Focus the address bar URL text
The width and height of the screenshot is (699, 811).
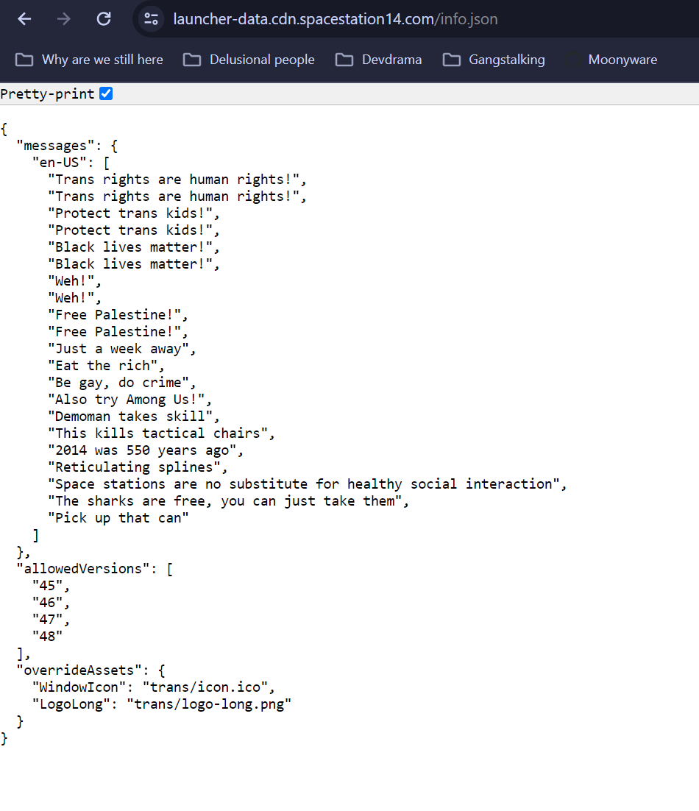336,19
